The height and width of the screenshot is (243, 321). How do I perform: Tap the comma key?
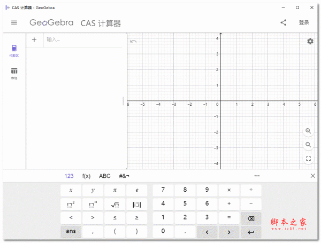93,232
